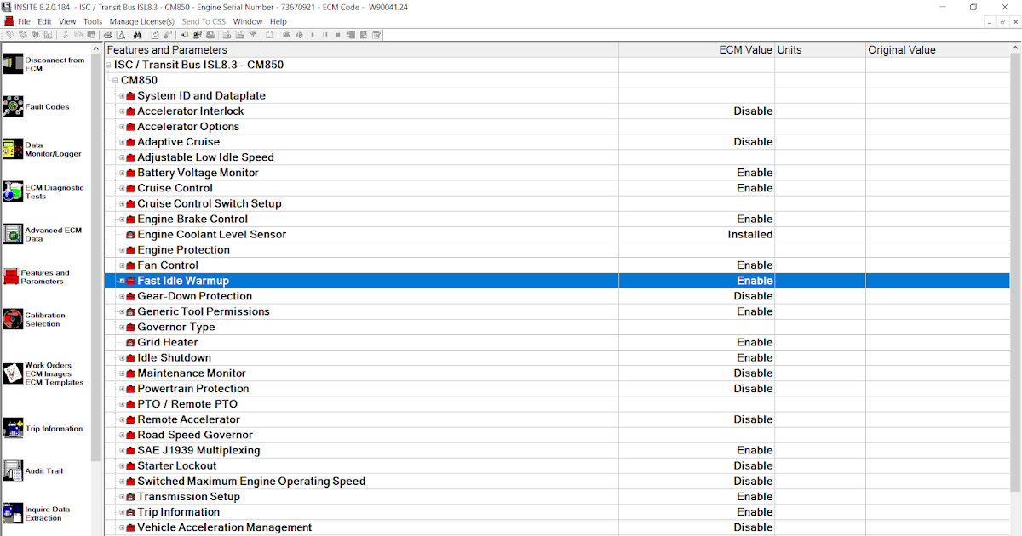Viewport: 1022px width, 536px height.
Task: Open the Data Monitor/Logger icon
Action: click(13, 149)
